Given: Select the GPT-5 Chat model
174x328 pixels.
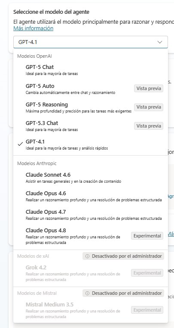Looking at the screenshot, I should [x=91, y=70].
